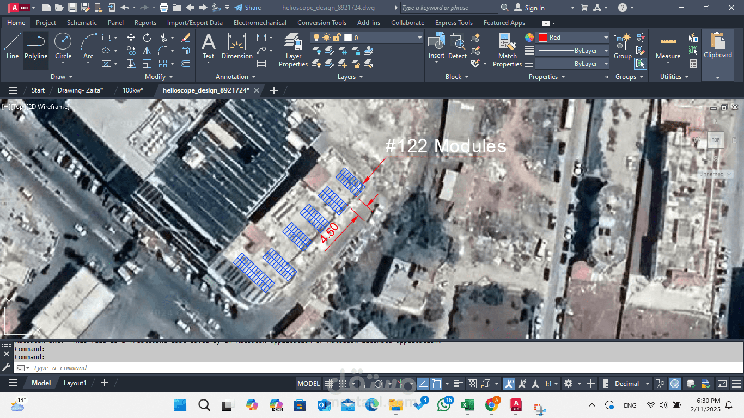Viewport: 744px width, 418px height.
Task: Click the white layer color swatch
Action: tap(348, 38)
